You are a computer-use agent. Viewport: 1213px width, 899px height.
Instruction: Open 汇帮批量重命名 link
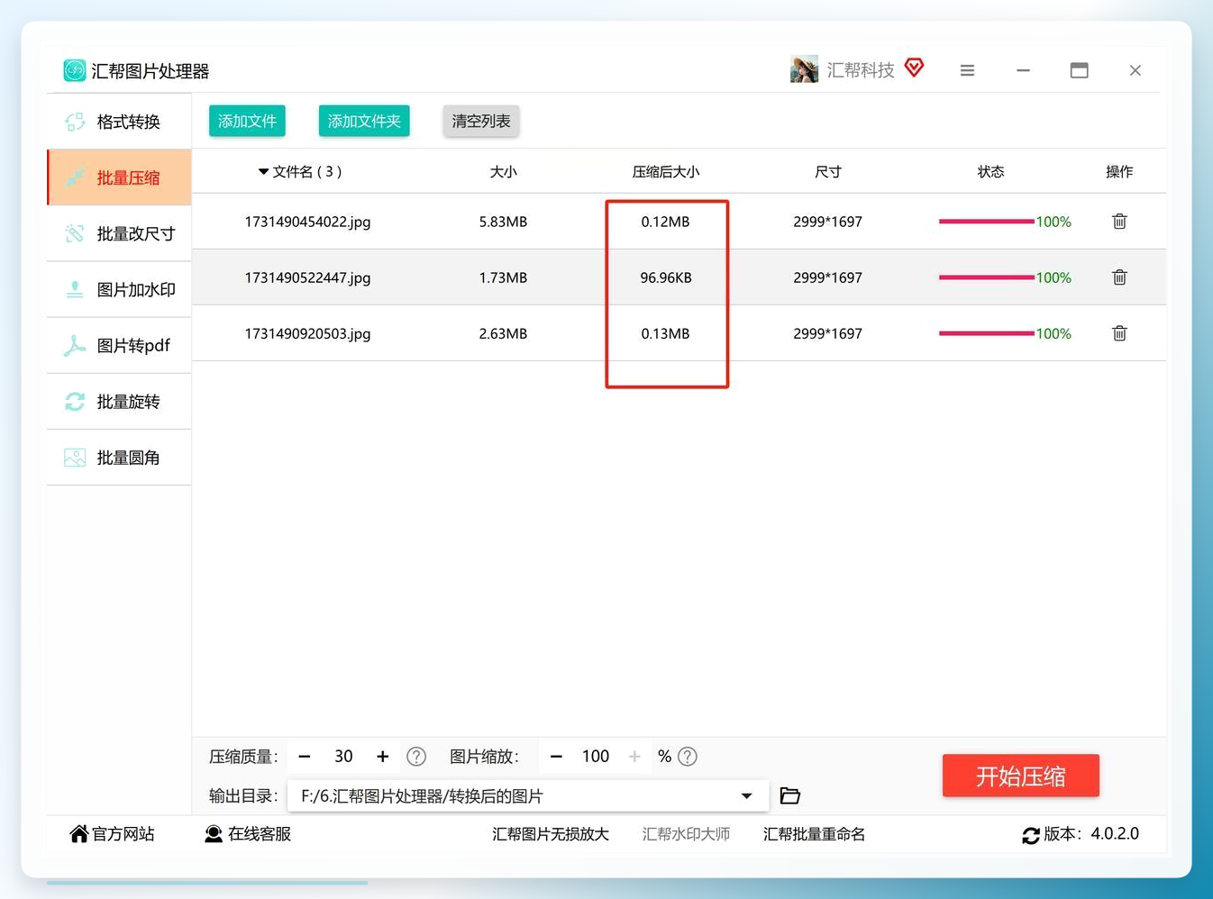814,834
